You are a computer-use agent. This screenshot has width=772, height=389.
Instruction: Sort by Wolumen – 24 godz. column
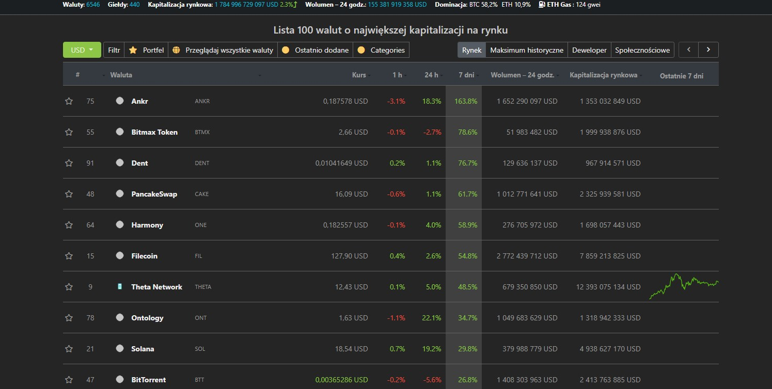[x=522, y=75]
